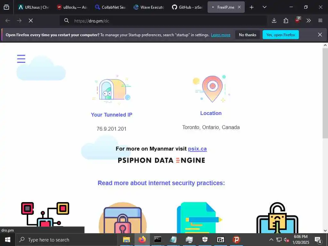
Task: Open the clock showing 6:06 PM
Action: (x=301, y=240)
